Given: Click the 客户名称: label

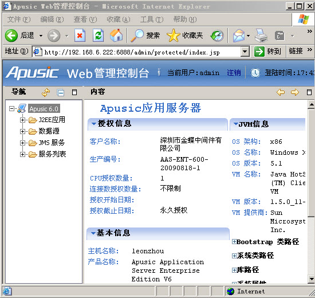Looking at the screenshot, I should click(x=105, y=142).
